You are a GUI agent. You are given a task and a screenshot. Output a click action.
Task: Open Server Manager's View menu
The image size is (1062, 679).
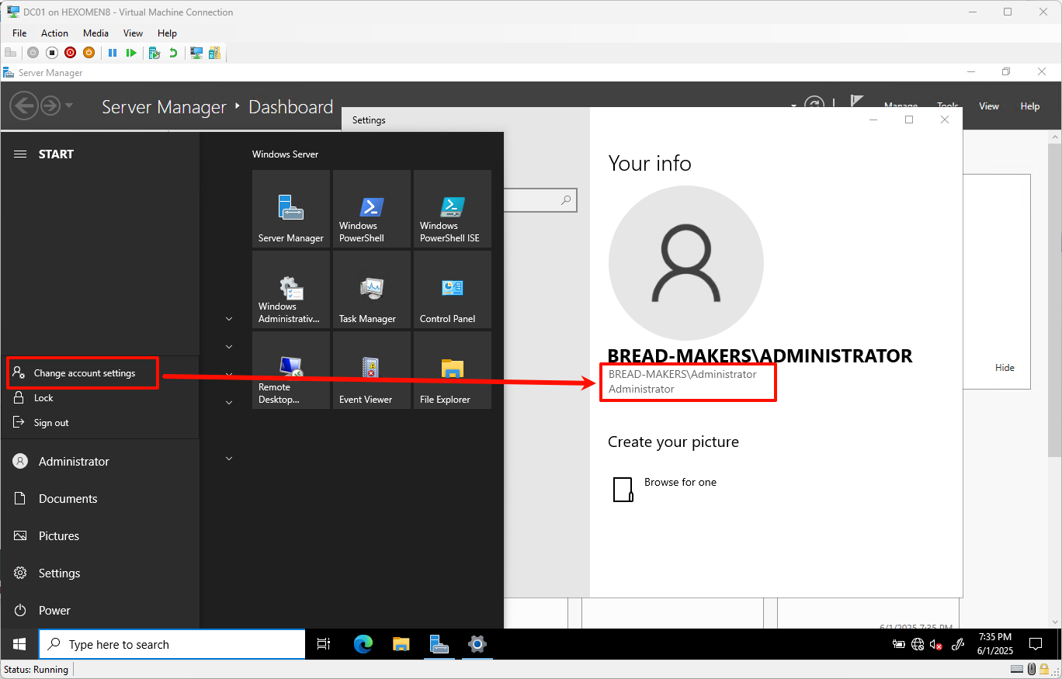coord(989,106)
